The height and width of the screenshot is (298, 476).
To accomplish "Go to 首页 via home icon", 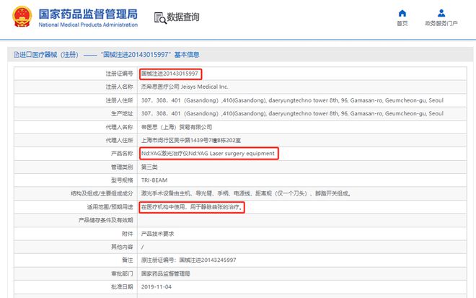I will tap(402, 13).
